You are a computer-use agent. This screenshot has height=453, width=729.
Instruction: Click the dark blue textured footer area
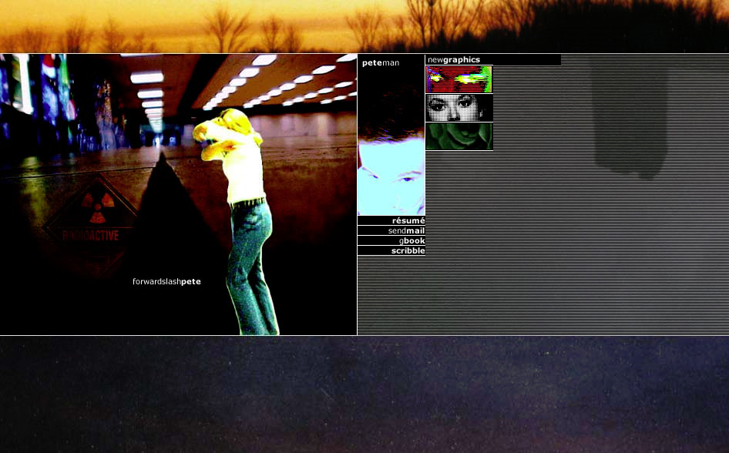364,394
